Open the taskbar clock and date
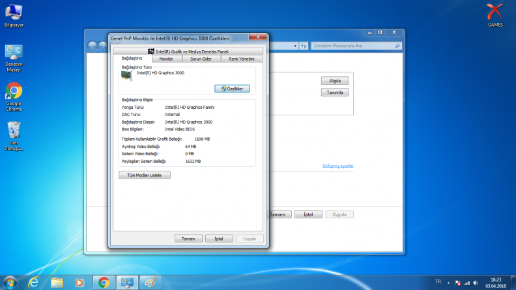 coord(496,283)
